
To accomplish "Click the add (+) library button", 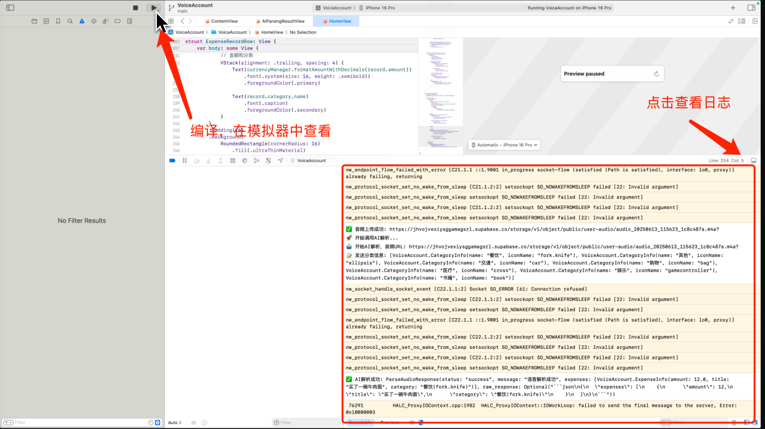I will [733, 8].
